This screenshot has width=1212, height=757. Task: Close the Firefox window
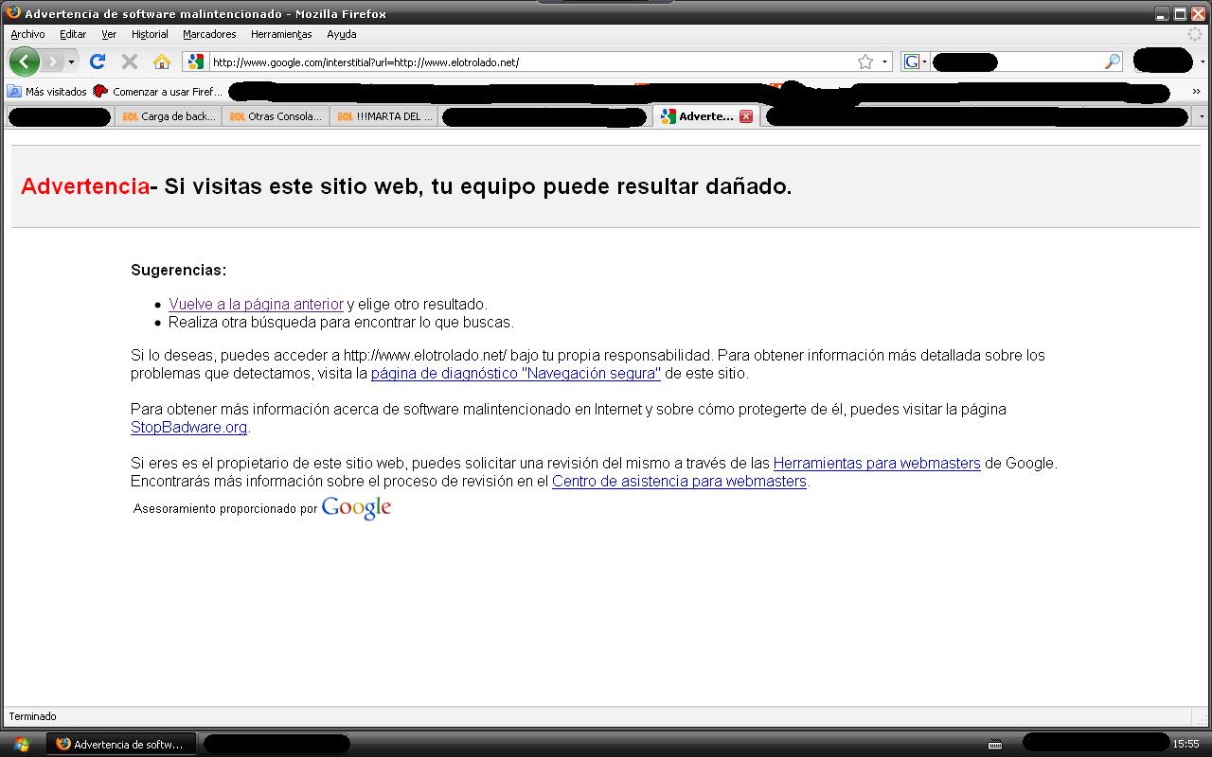click(1198, 13)
